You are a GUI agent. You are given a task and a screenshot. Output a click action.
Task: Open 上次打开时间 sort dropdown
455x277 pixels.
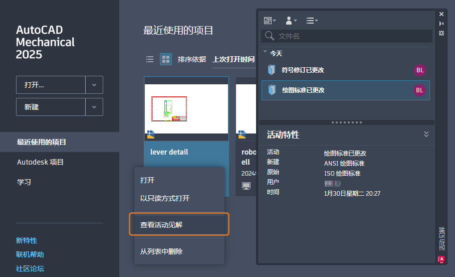(234, 59)
